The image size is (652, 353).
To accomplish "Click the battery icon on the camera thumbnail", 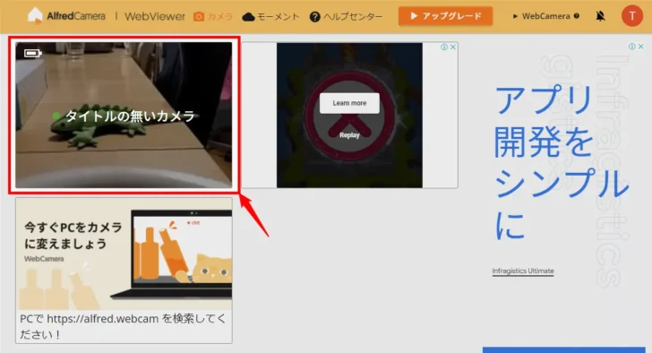I will [32, 53].
